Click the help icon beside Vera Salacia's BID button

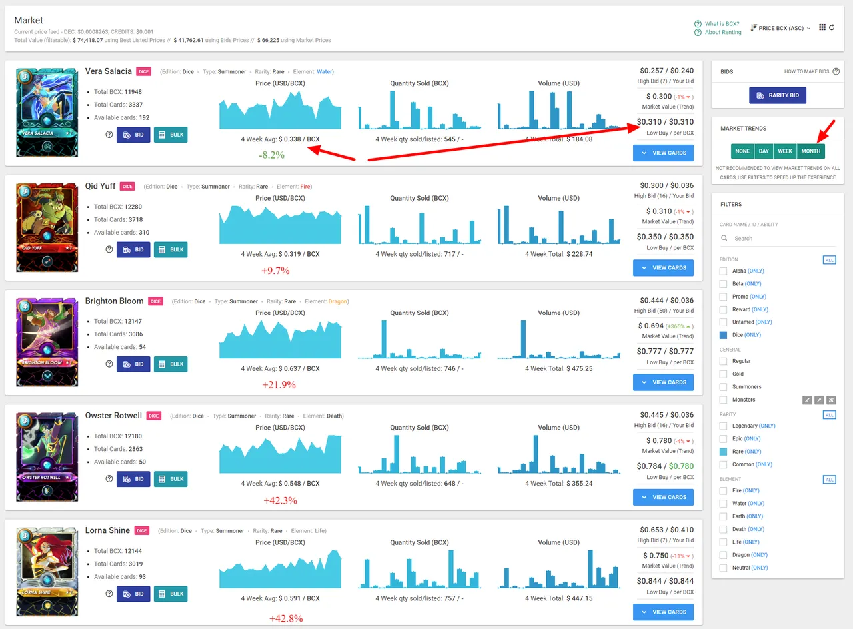coord(109,135)
